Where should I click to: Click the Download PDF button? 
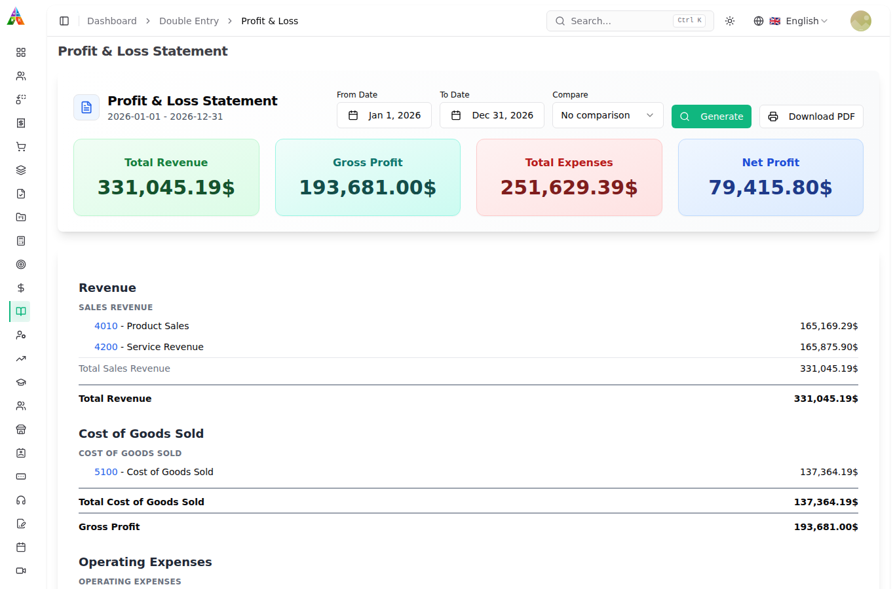811,116
